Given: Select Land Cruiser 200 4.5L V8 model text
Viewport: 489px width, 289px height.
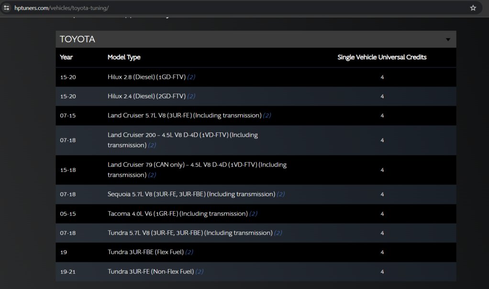Looking at the screenshot, I should coord(183,140).
